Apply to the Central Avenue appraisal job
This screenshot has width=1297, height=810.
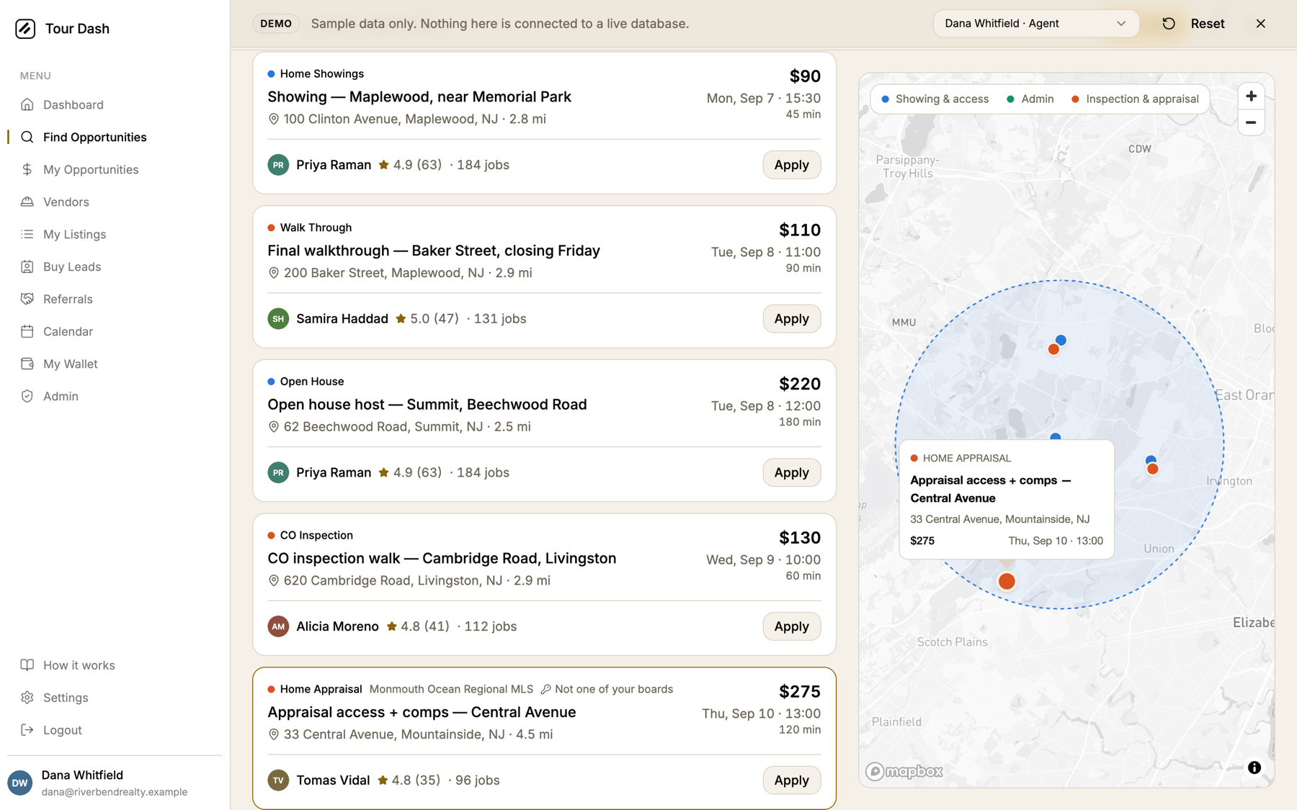click(791, 780)
